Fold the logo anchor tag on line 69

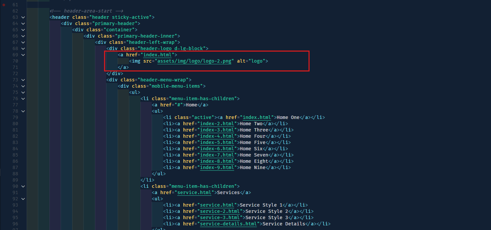point(22,54)
